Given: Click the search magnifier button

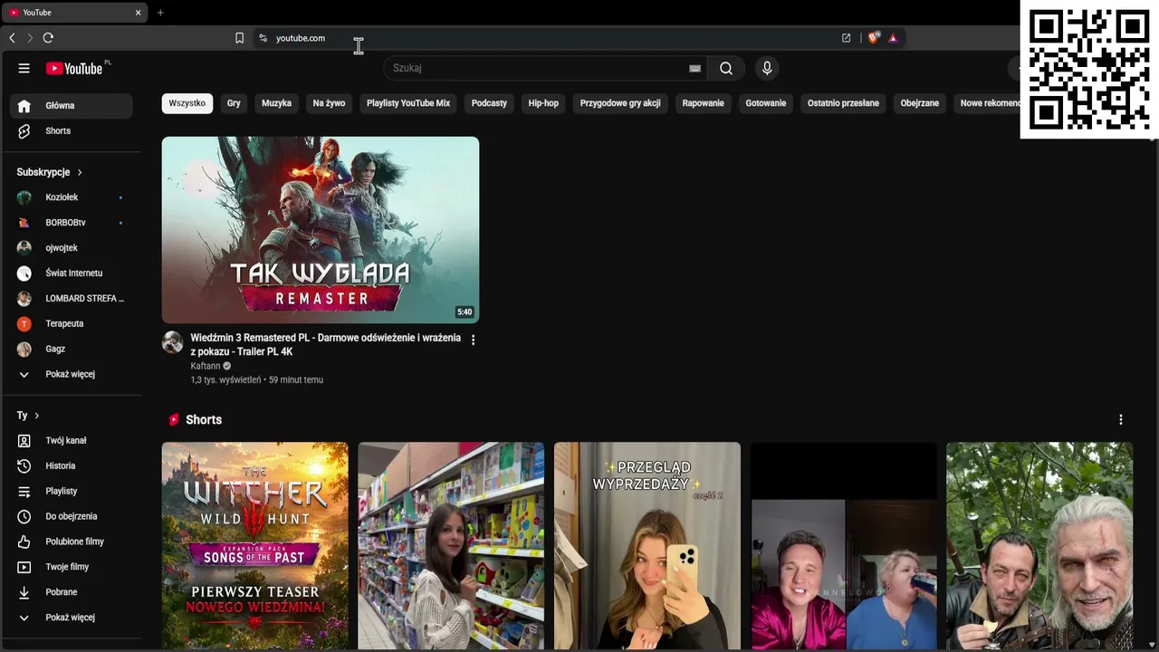Looking at the screenshot, I should coord(726,68).
